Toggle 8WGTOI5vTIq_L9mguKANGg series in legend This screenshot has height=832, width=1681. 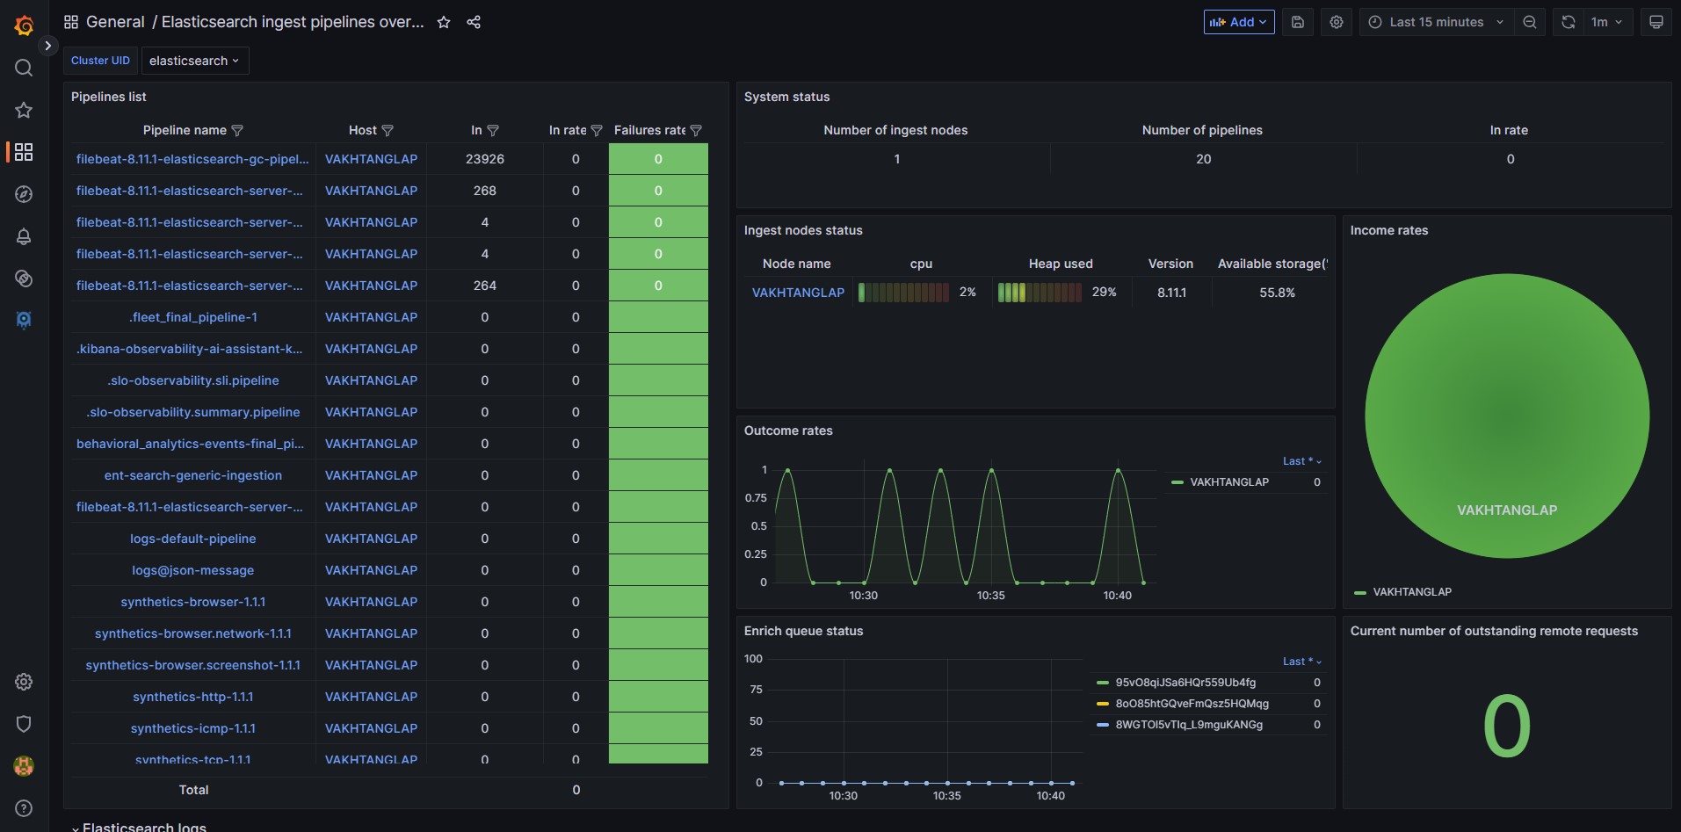click(1189, 725)
